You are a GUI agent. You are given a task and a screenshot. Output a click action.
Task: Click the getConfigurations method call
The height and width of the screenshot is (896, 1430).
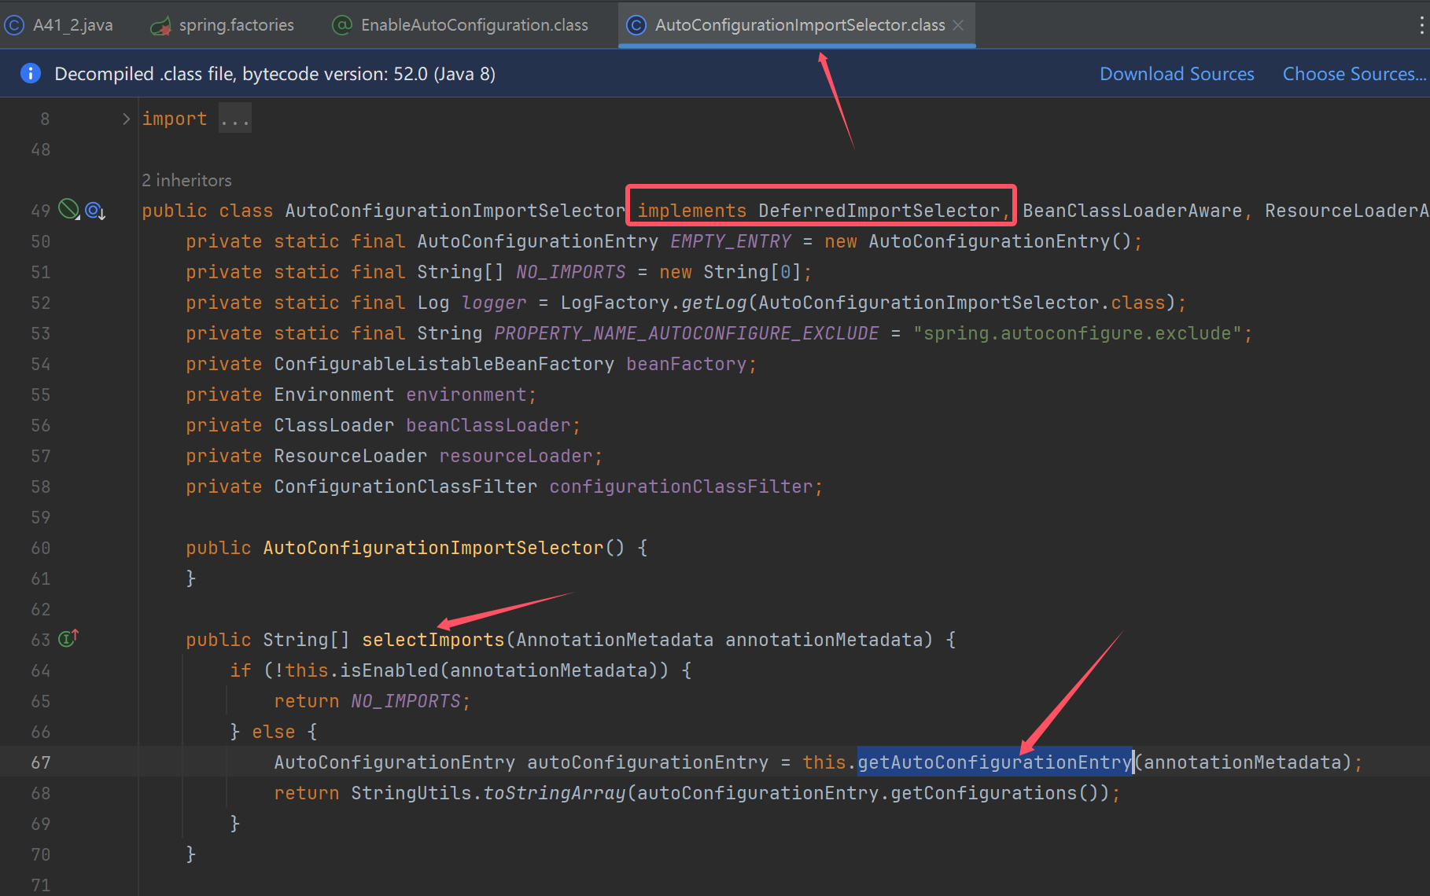(x=983, y=793)
